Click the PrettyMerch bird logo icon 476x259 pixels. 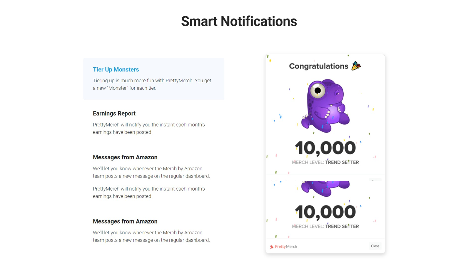(x=271, y=247)
